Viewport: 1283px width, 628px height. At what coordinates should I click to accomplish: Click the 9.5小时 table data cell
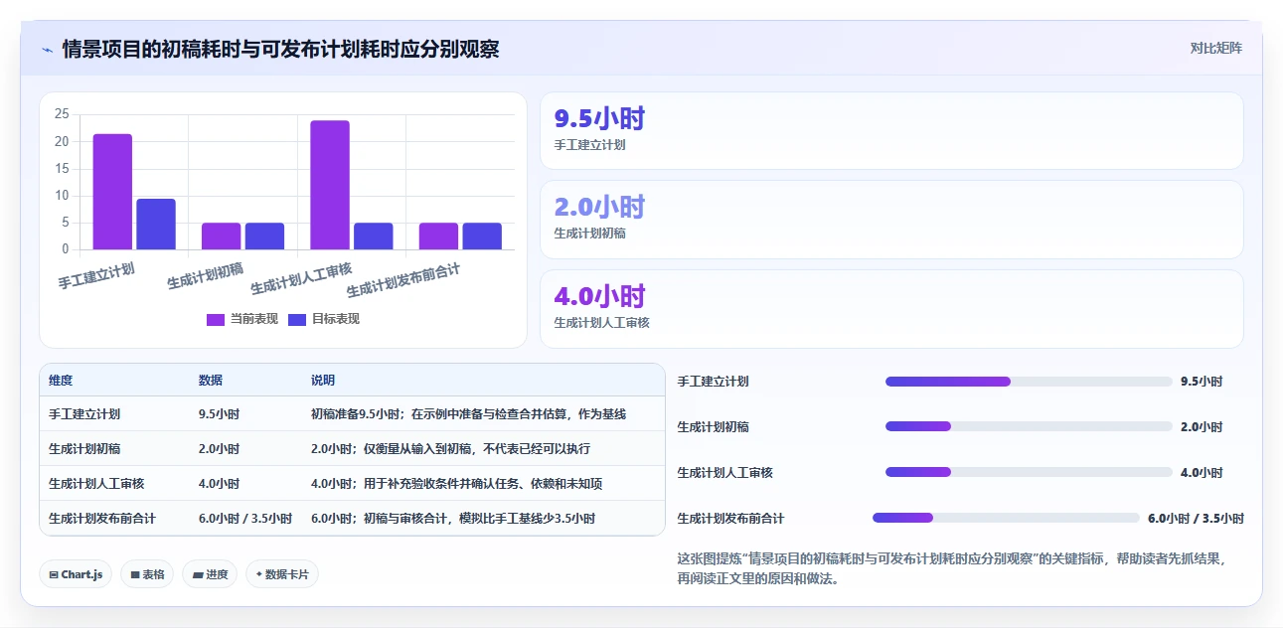[219, 414]
